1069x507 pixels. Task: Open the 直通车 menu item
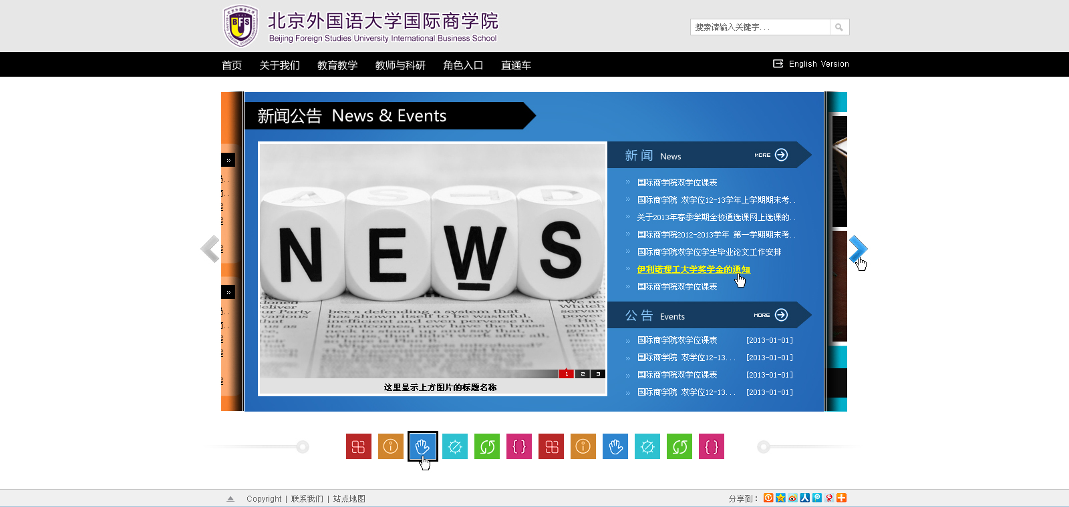pos(516,65)
